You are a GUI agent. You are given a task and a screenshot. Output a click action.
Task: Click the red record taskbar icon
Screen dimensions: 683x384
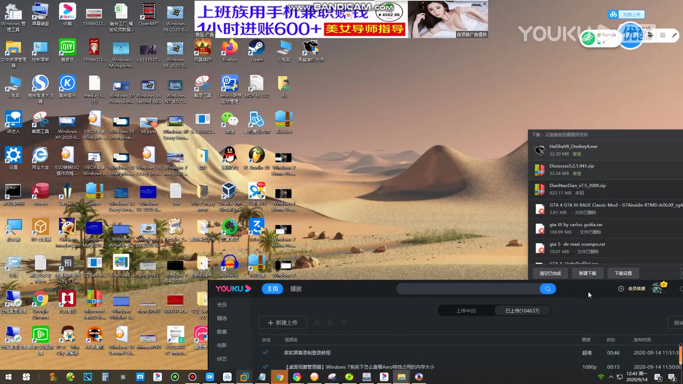pos(192,377)
